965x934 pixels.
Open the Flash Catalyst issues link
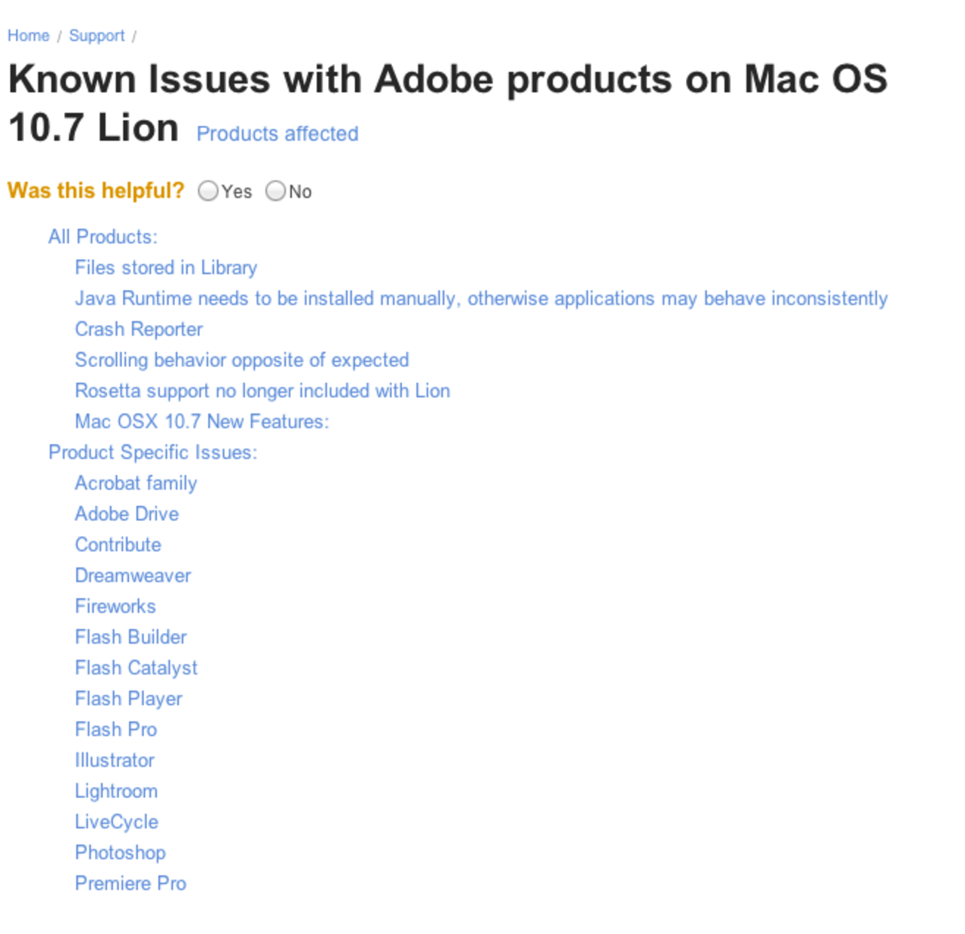[x=136, y=668]
